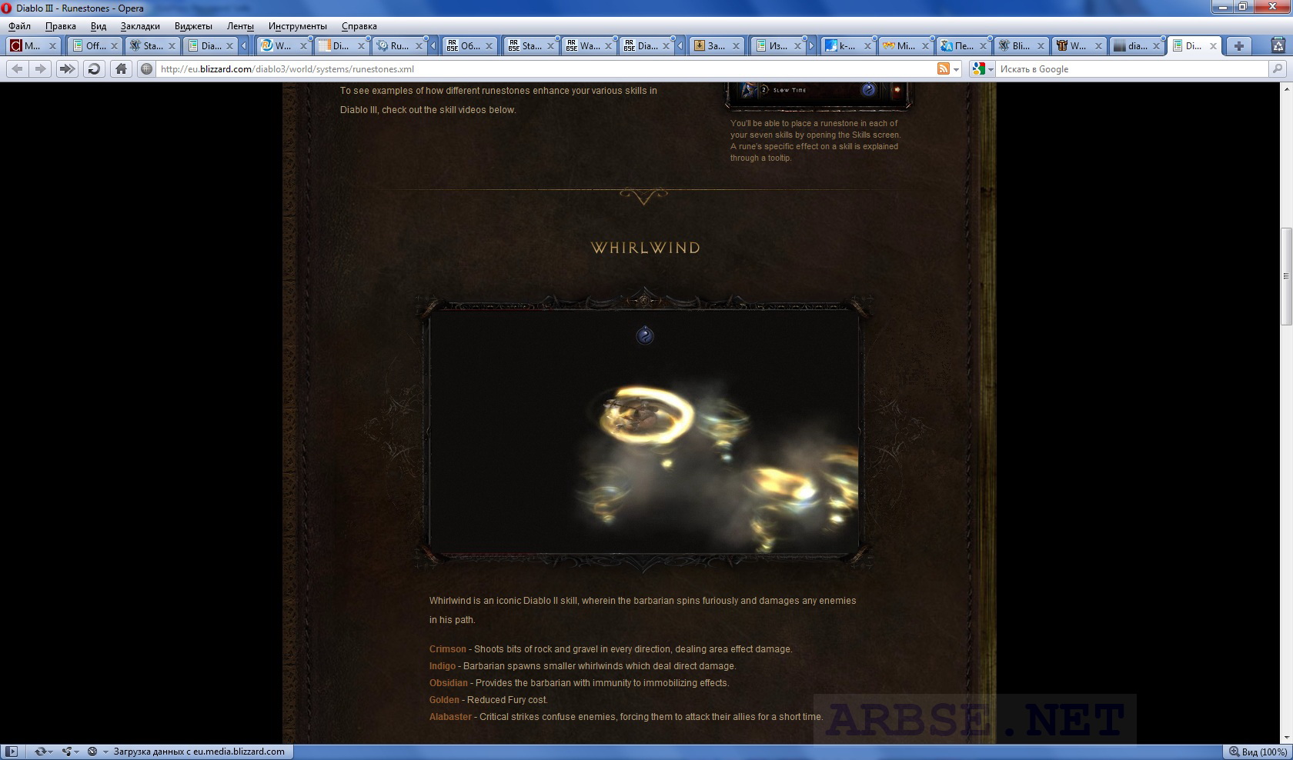The height and width of the screenshot is (760, 1293).
Task: Toggle the panels button in status bar
Action: click(12, 752)
